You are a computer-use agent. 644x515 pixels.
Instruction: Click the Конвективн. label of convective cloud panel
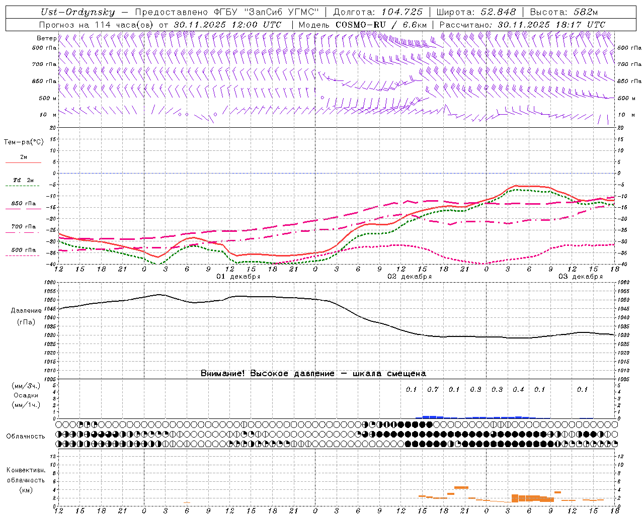point(26,470)
